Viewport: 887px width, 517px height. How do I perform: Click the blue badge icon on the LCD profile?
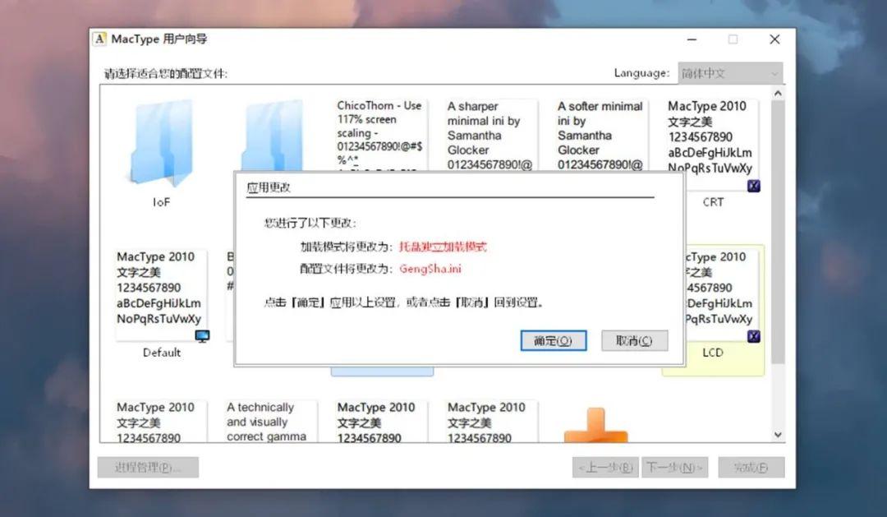click(x=753, y=336)
